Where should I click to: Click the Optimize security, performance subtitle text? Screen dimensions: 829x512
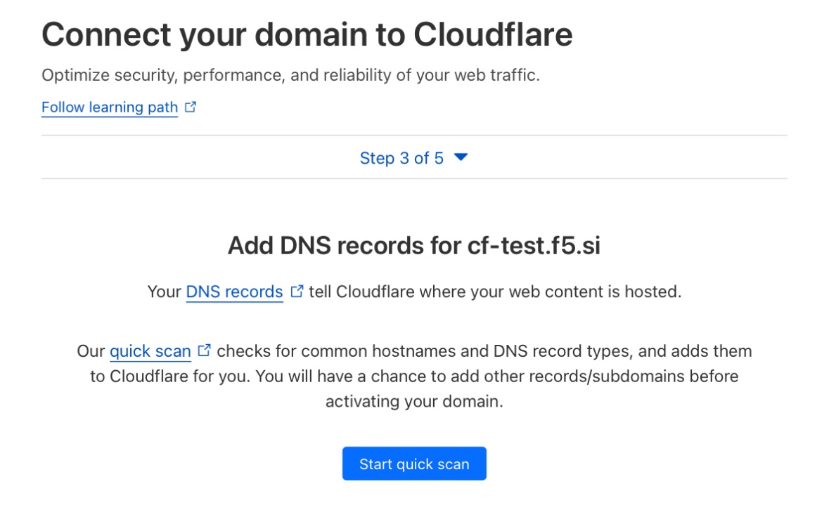point(290,75)
